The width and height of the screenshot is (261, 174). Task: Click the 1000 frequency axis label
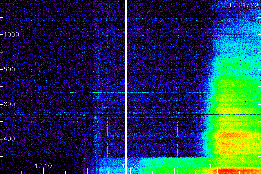11,35
